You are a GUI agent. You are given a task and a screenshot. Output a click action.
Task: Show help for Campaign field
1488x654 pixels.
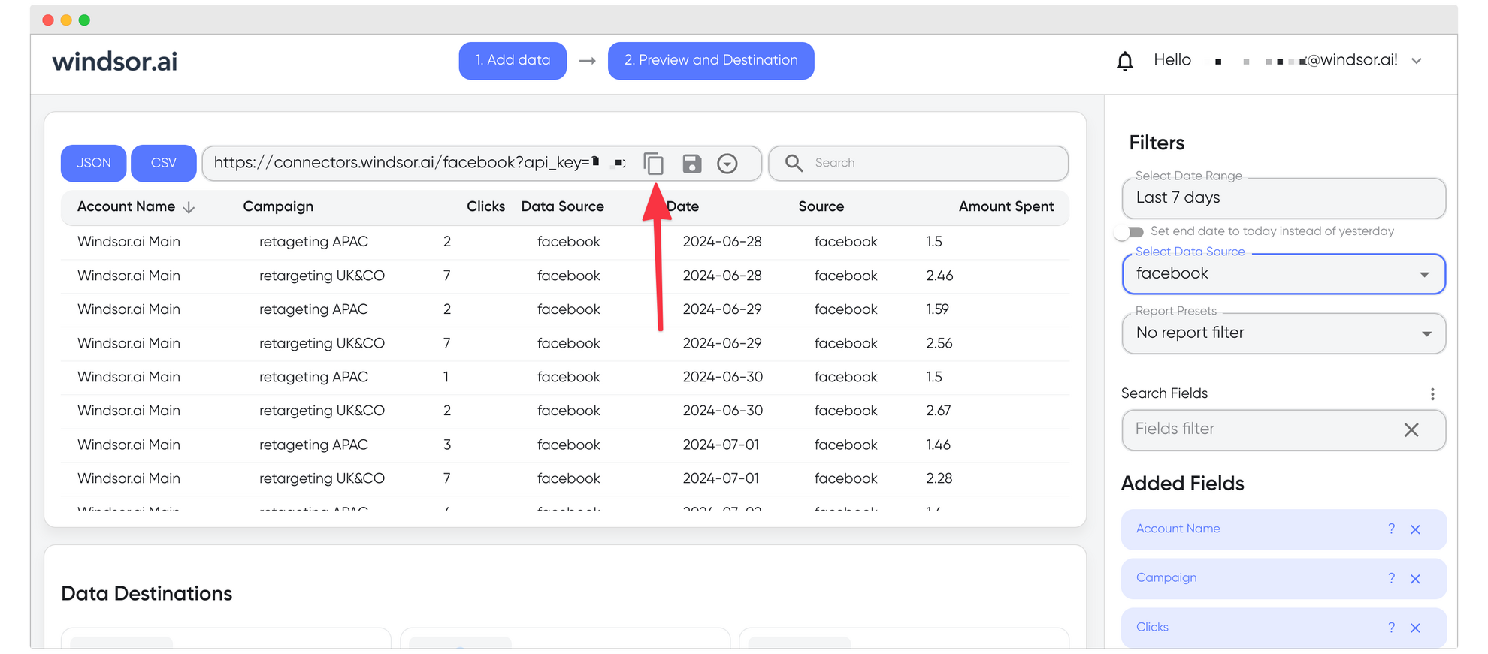pyautogui.click(x=1391, y=578)
